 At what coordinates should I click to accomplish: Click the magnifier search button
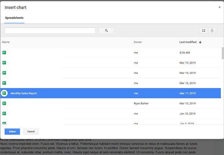pos(106,31)
